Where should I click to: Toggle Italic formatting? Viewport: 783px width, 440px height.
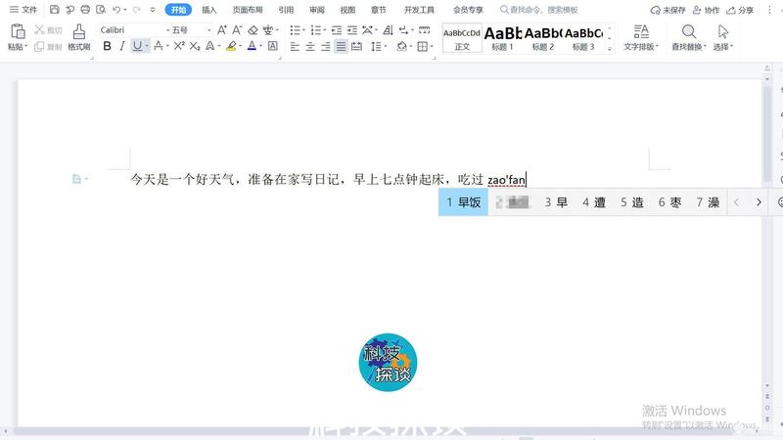[121, 46]
